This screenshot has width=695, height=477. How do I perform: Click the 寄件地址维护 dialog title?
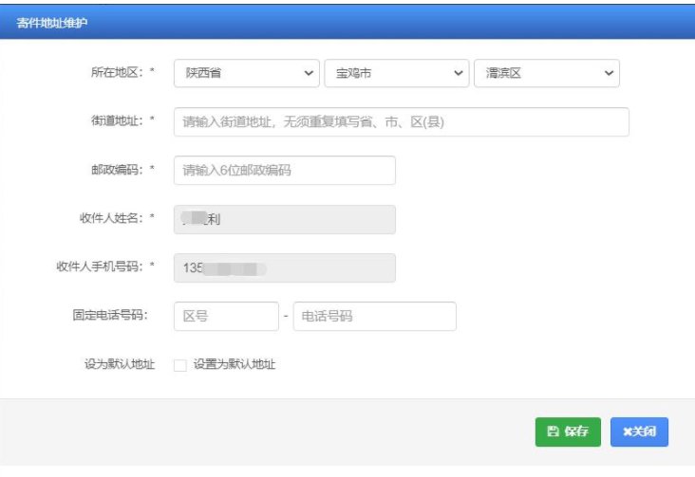pos(52,22)
